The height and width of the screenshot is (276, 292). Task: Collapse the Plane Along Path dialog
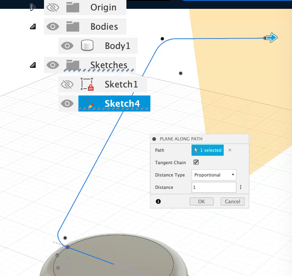(154, 139)
